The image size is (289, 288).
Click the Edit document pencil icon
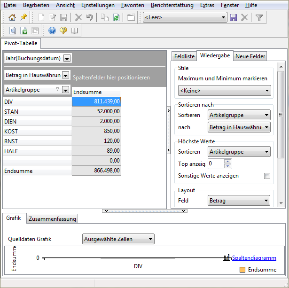52,17
